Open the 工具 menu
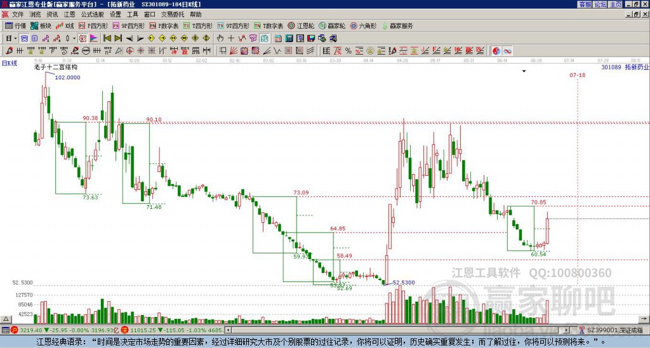 coord(133,15)
